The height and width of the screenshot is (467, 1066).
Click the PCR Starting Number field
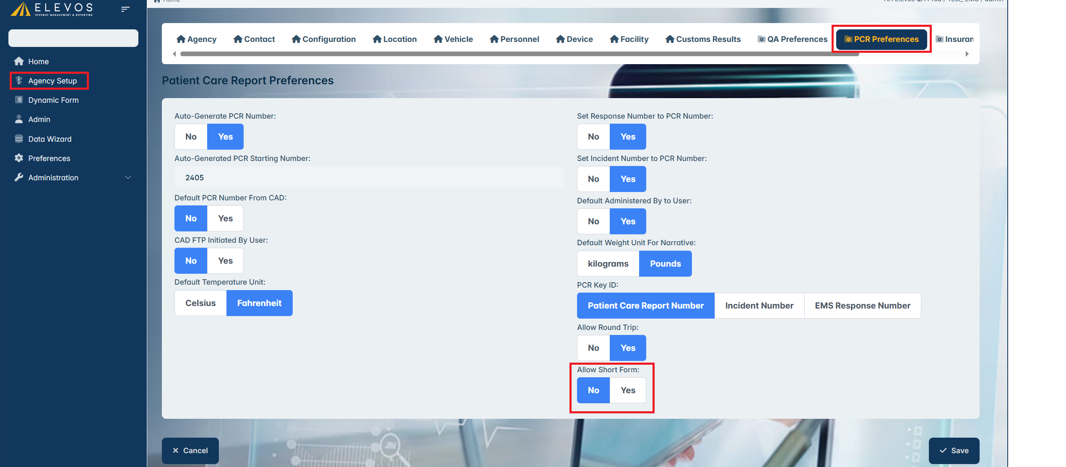point(369,178)
